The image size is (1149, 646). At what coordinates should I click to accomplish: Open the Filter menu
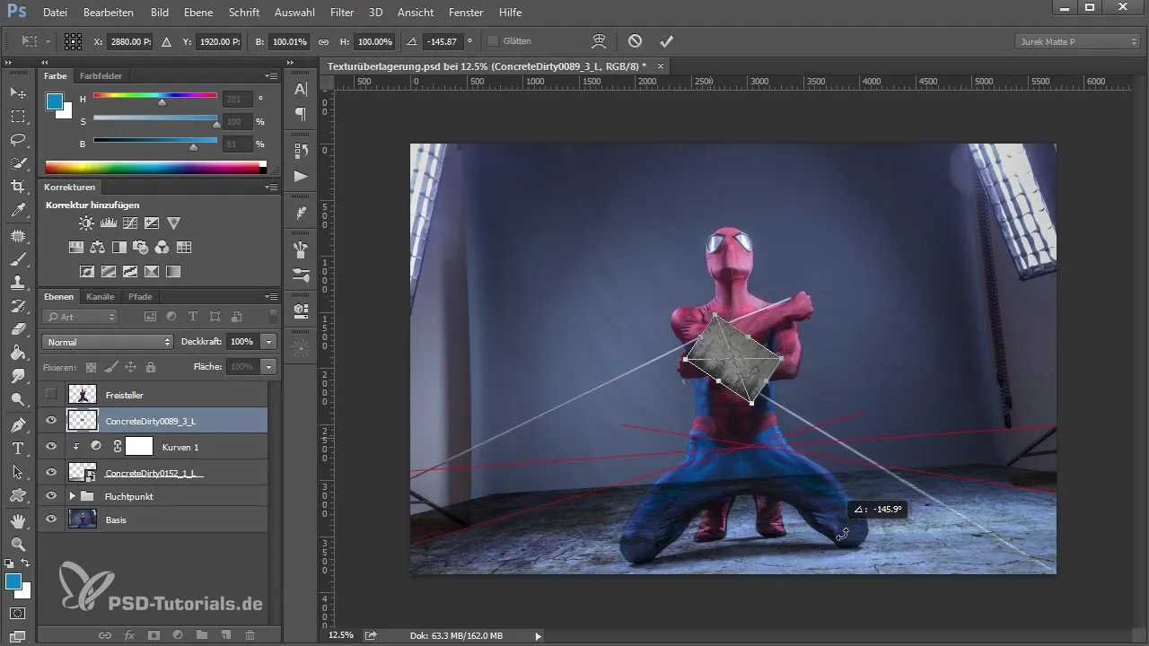click(x=341, y=13)
